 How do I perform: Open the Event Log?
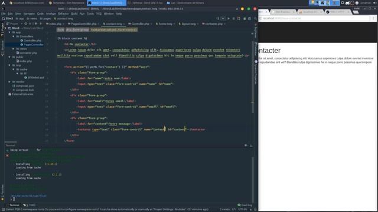(245, 205)
